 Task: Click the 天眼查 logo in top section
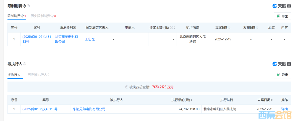(282, 6)
